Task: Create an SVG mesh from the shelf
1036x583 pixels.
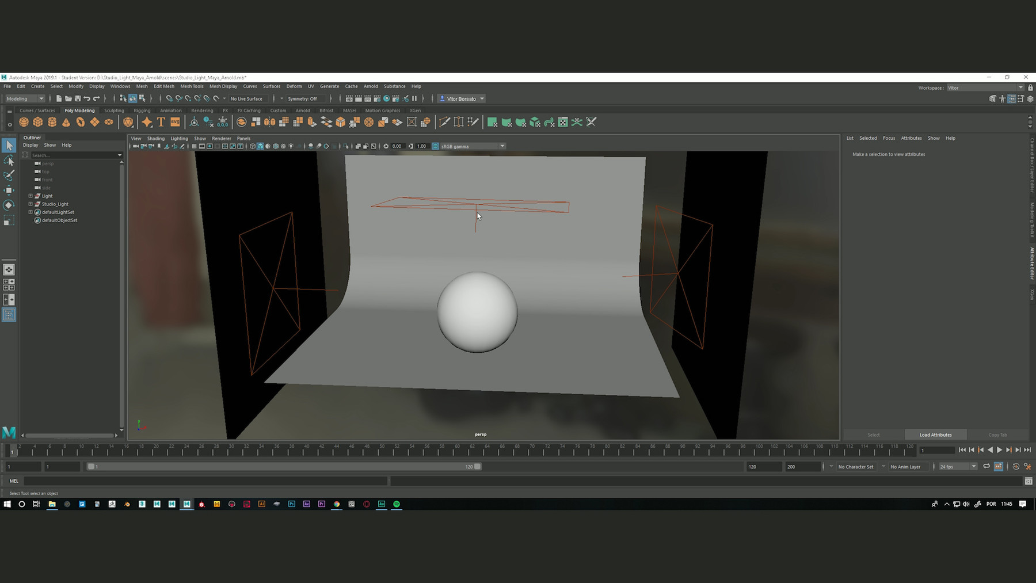Action: click(x=175, y=122)
